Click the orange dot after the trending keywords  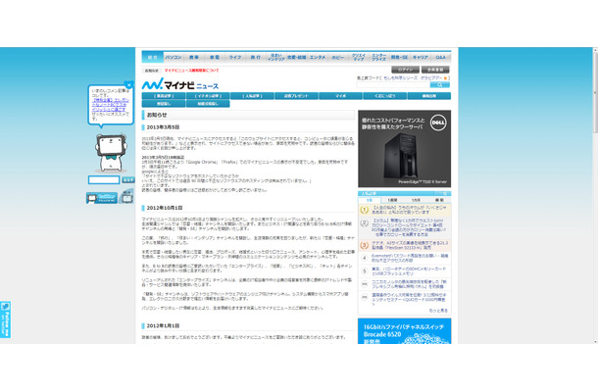445,78
